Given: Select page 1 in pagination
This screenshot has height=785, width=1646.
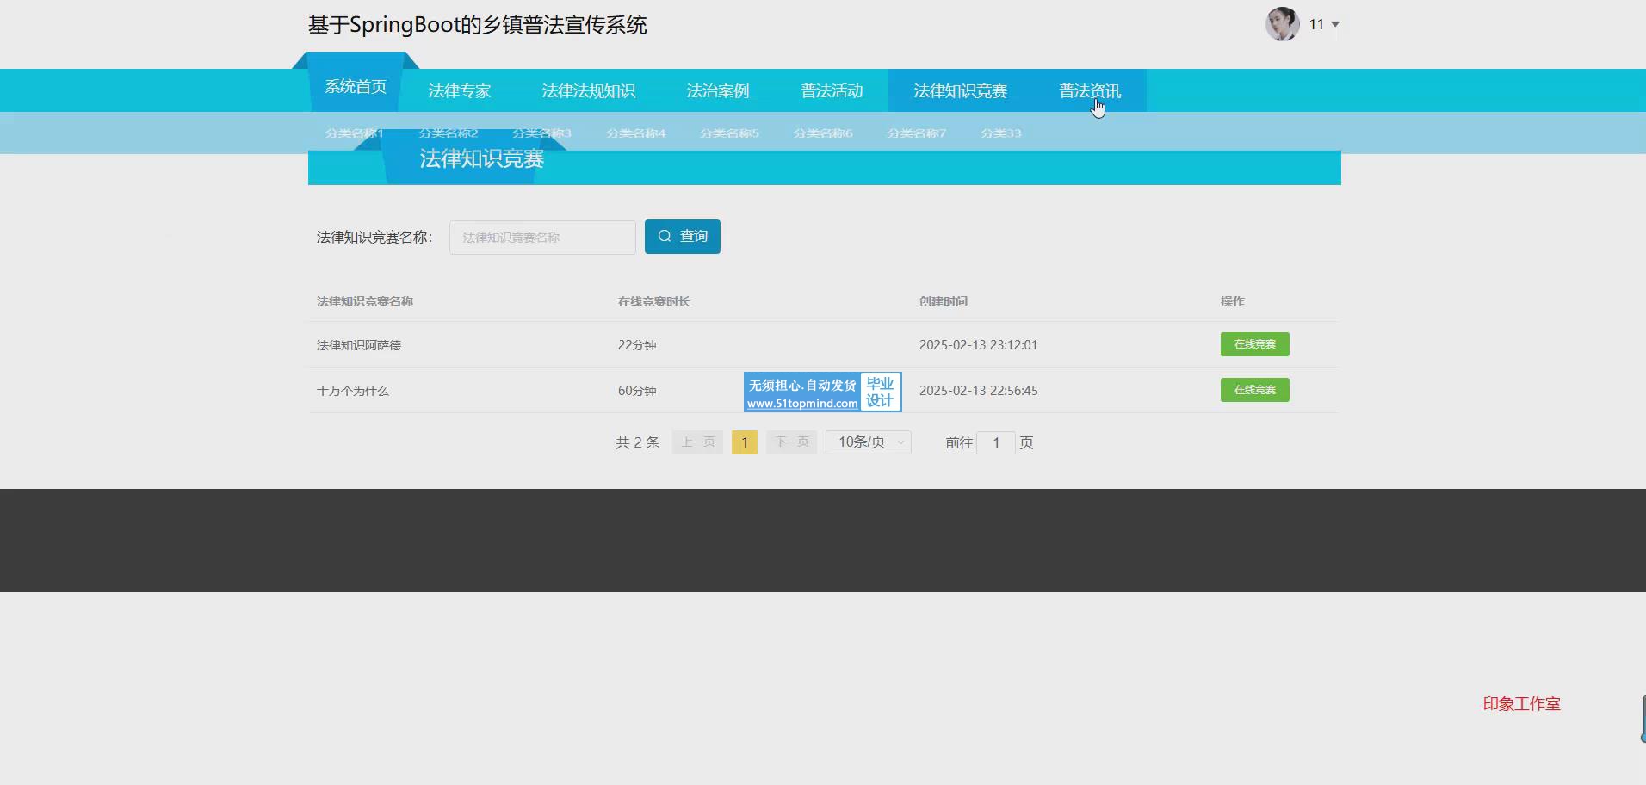Looking at the screenshot, I should click(x=744, y=442).
